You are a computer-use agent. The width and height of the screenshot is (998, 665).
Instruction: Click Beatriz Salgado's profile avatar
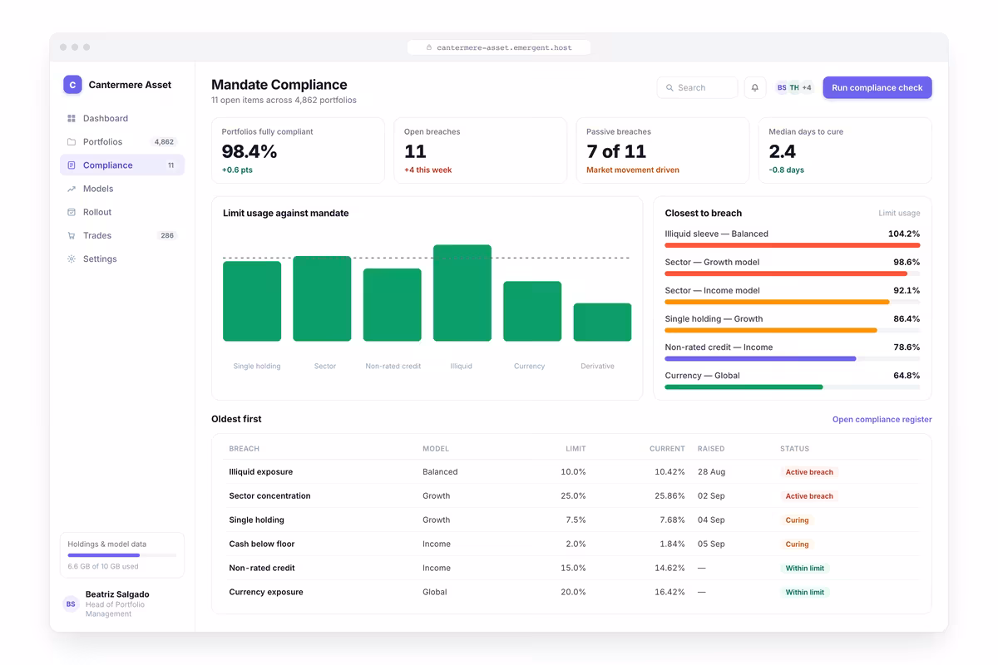(x=71, y=604)
